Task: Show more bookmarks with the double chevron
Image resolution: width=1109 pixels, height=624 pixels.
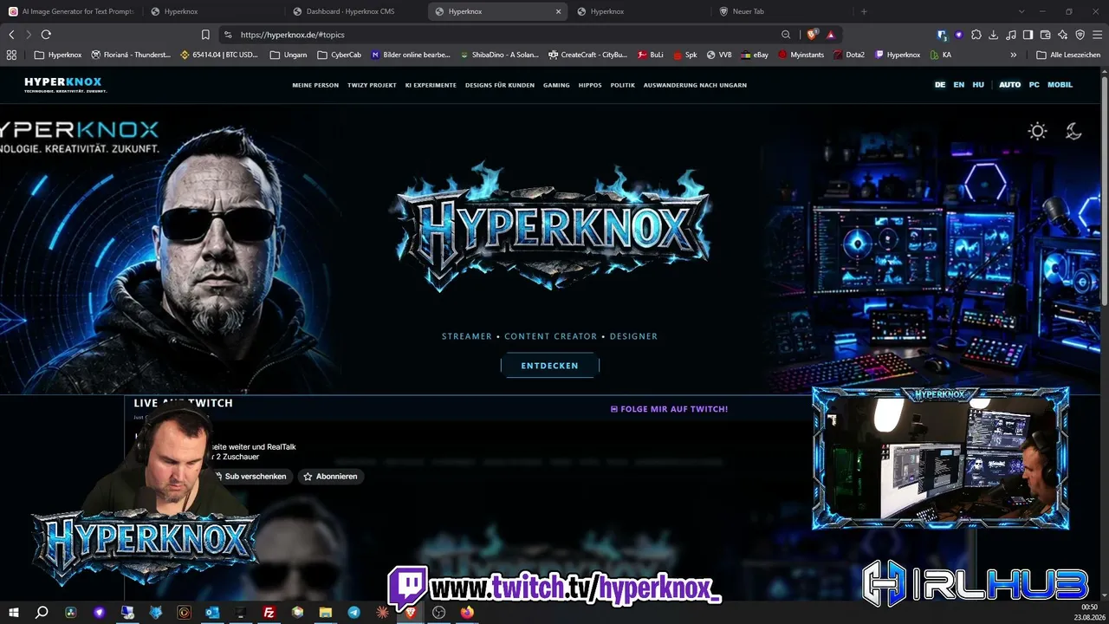Action: [1014, 55]
